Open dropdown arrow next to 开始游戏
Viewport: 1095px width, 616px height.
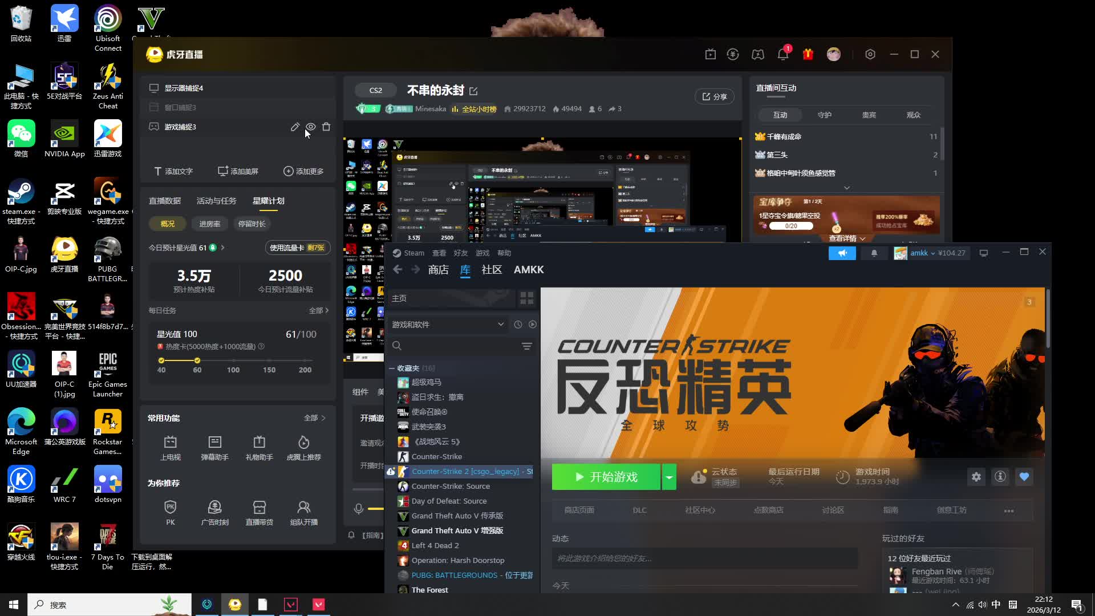[x=669, y=477]
